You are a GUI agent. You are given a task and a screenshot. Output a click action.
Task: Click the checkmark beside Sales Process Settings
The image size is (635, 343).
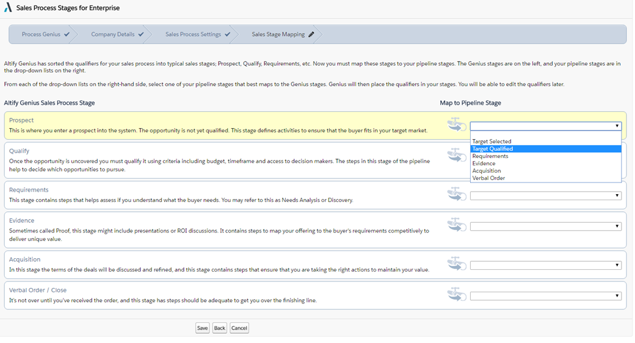(x=228, y=34)
